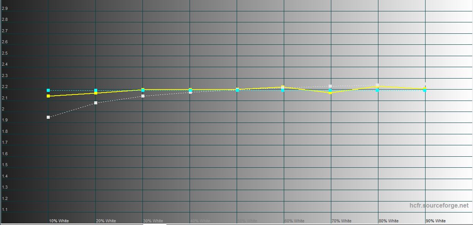Click the '10% White' axis label
Image resolution: width=473 pixels, height=225 pixels.
[59, 221]
